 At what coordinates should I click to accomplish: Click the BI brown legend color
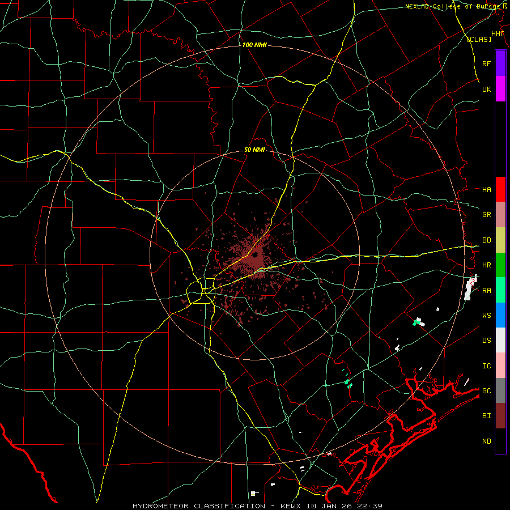coord(500,416)
